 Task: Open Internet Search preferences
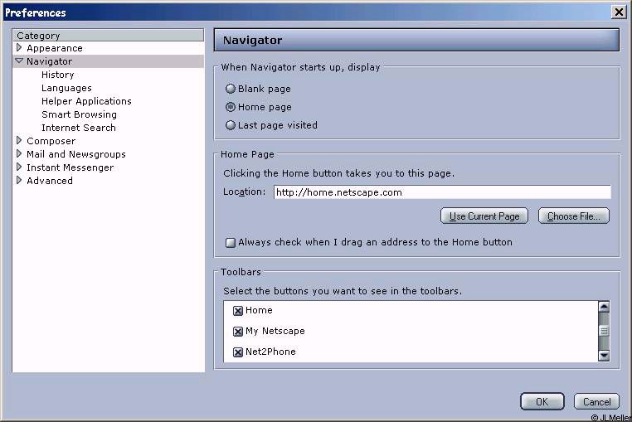(79, 128)
